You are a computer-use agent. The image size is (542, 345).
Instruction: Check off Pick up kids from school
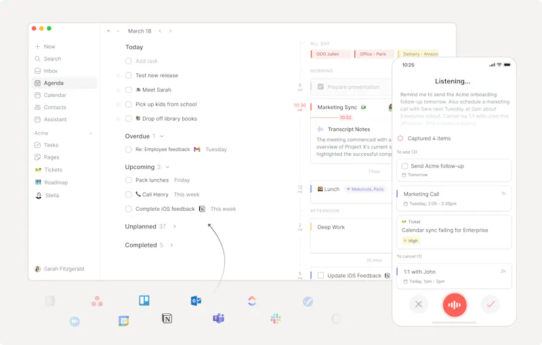128,104
